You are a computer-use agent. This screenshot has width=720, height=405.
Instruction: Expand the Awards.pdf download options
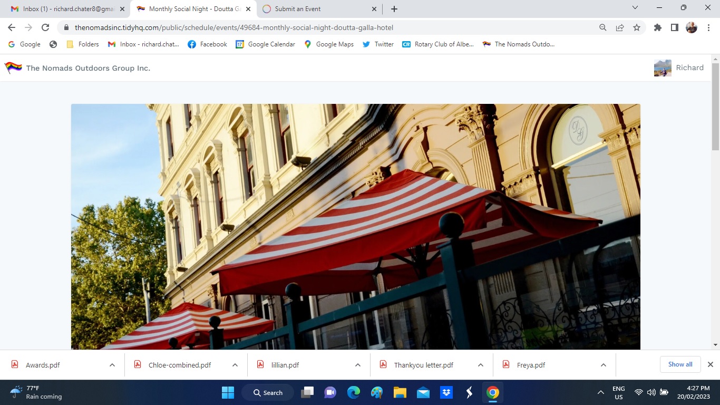click(x=112, y=365)
